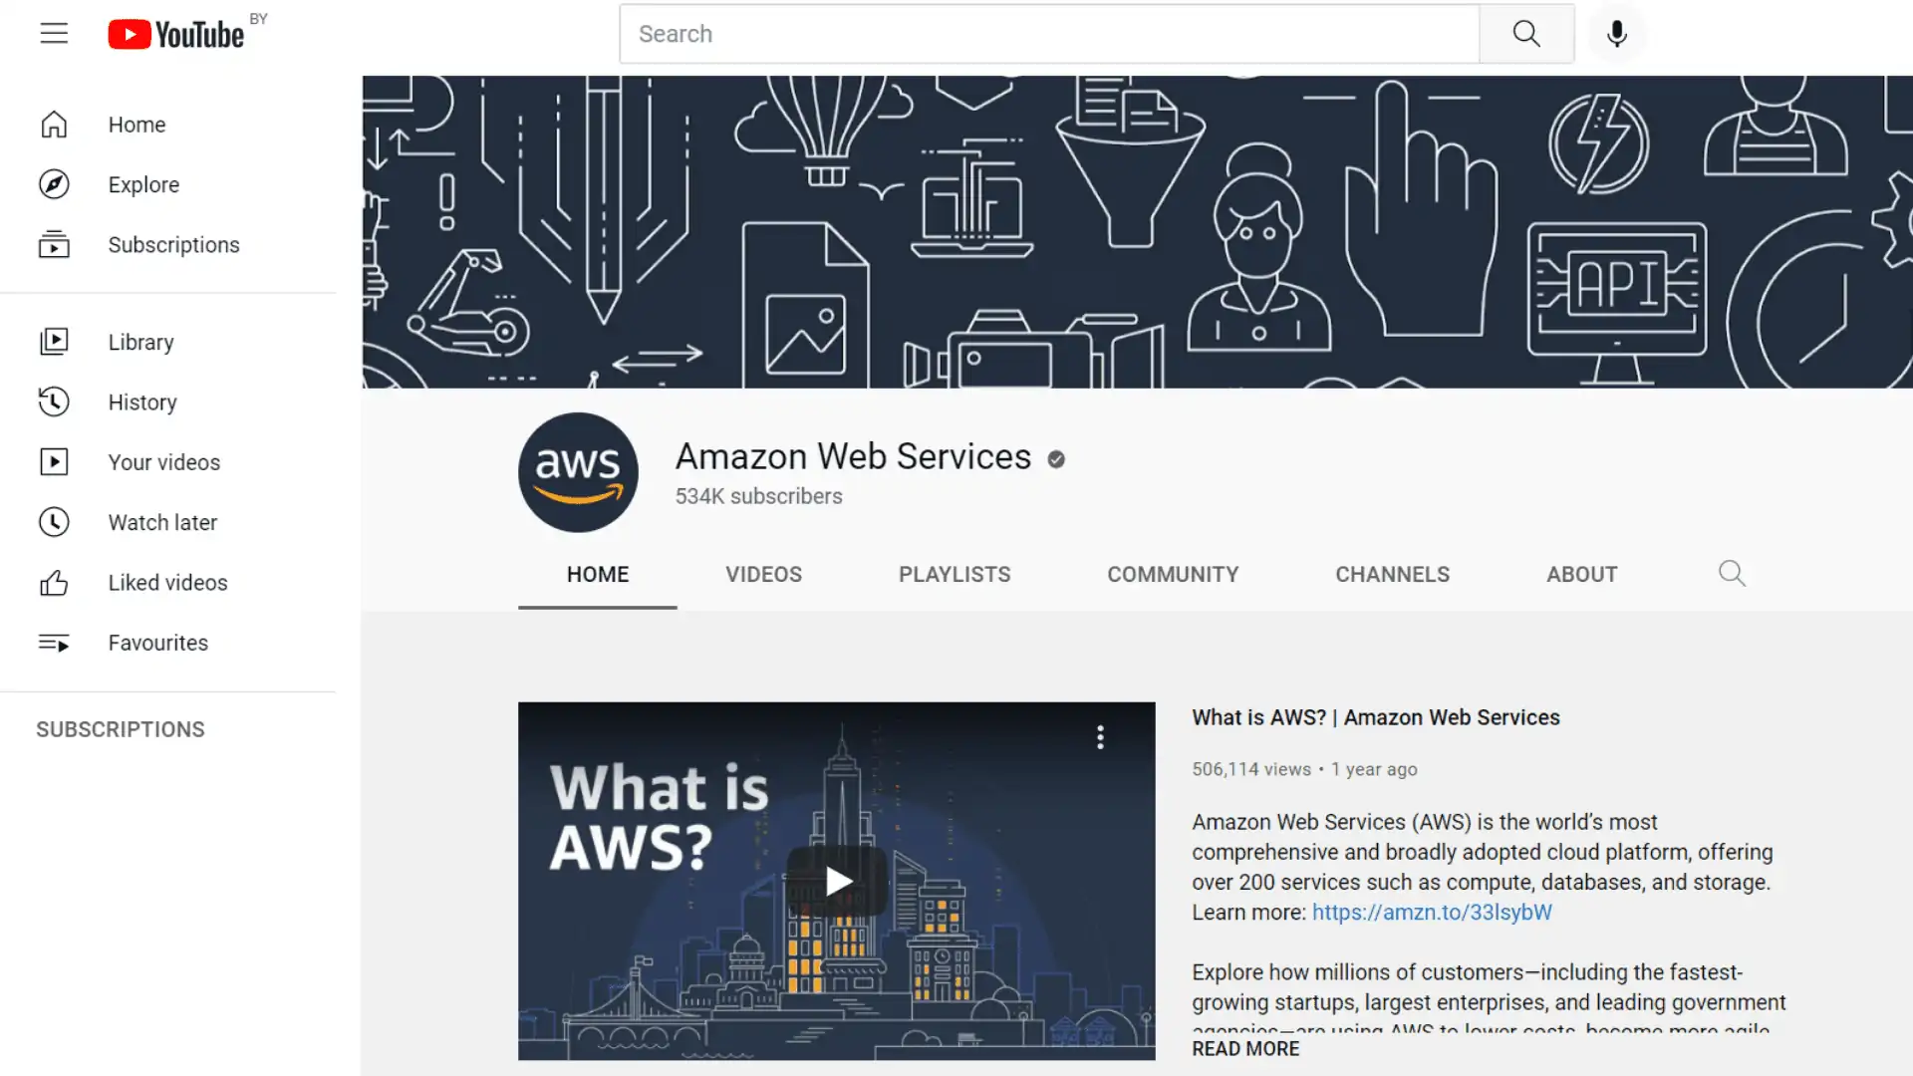Image resolution: width=1913 pixels, height=1076 pixels.
Task: Select the VIDEOS tab on channel
Action: (x=763, y=574)
